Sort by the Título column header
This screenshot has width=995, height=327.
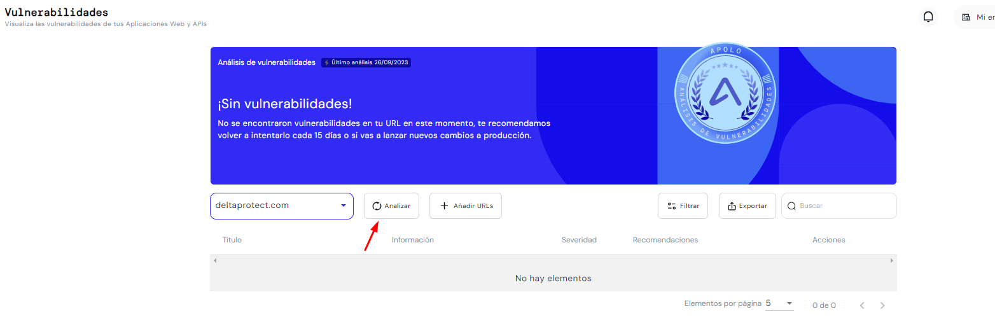click(x=232, y=240)
